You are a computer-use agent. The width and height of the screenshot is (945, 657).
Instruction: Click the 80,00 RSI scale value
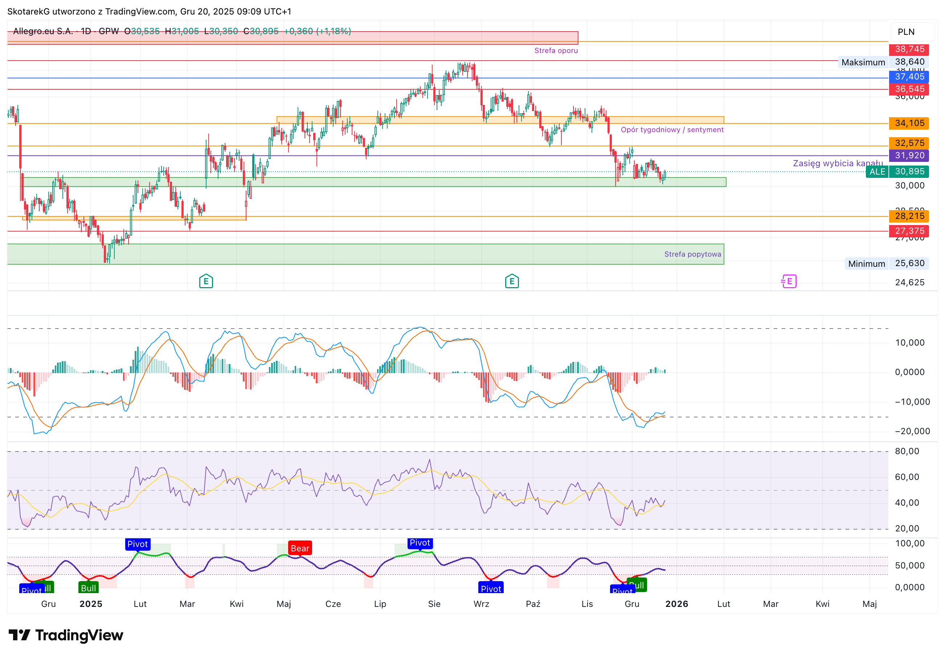(x=907, y=451)
